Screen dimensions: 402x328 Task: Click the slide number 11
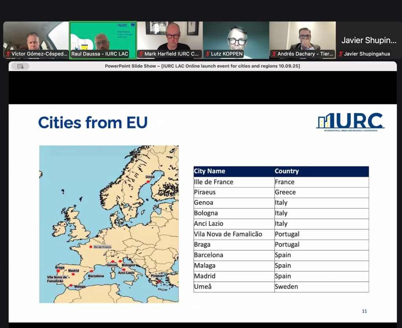(364, 311)
